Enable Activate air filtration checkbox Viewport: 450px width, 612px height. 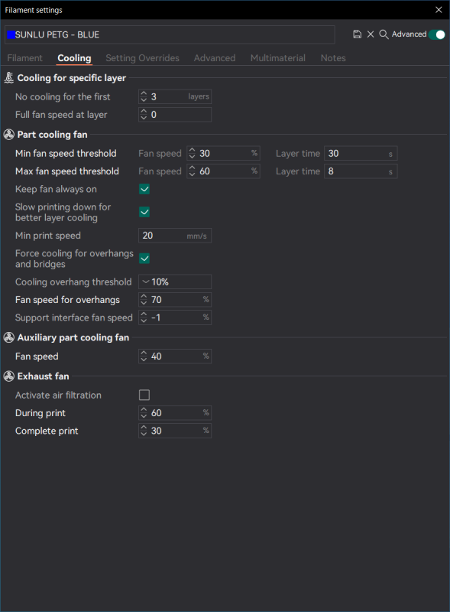click(x=144, y=395)
